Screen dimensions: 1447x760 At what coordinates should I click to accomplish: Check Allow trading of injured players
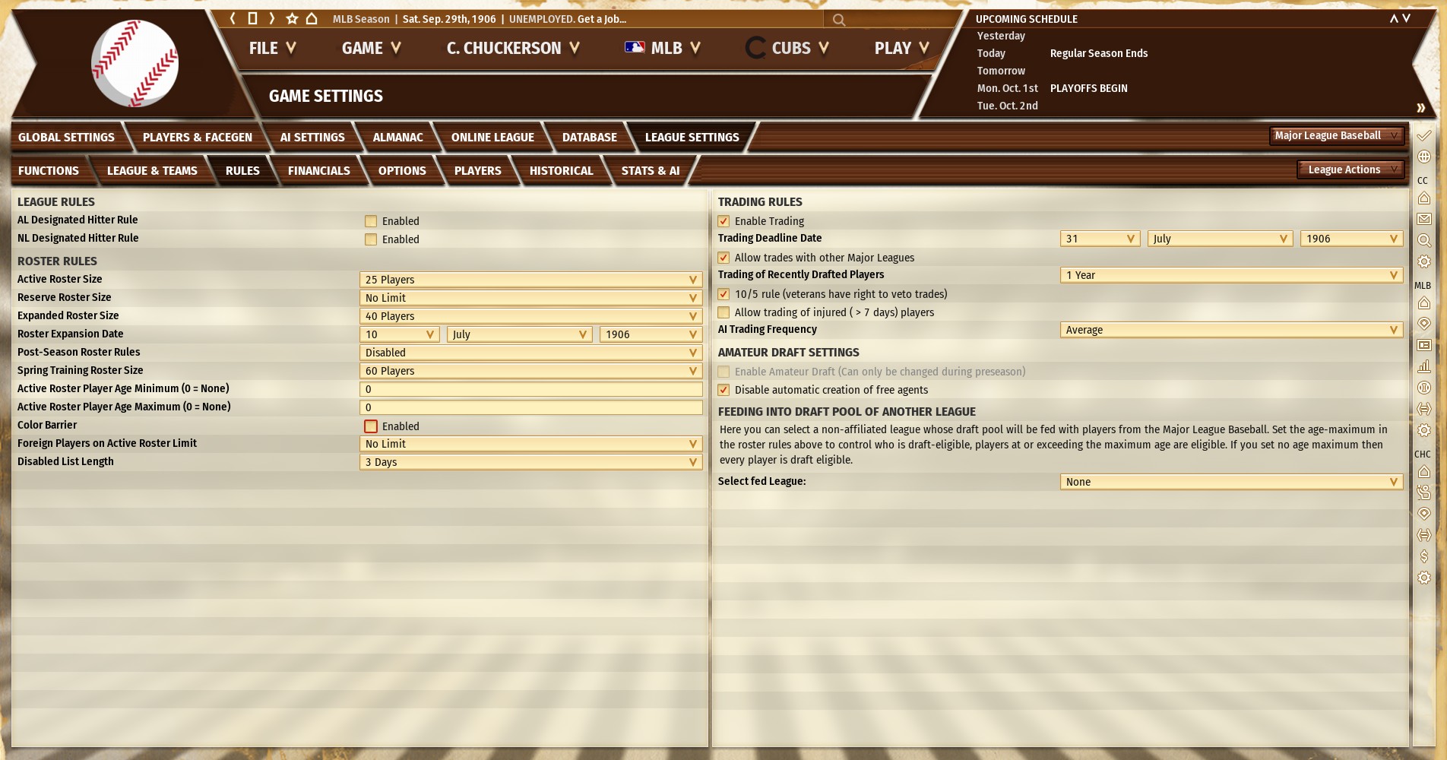[723, 312]
